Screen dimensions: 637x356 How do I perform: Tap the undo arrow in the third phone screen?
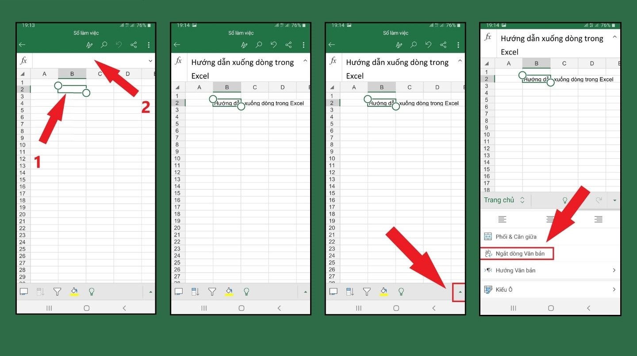tap(428, 45)
